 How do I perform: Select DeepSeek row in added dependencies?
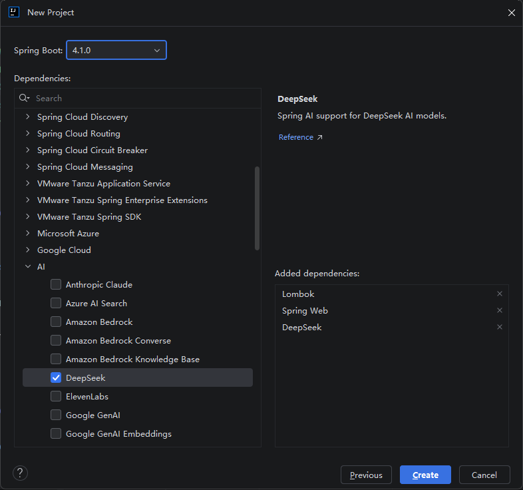tap(392, 327)
